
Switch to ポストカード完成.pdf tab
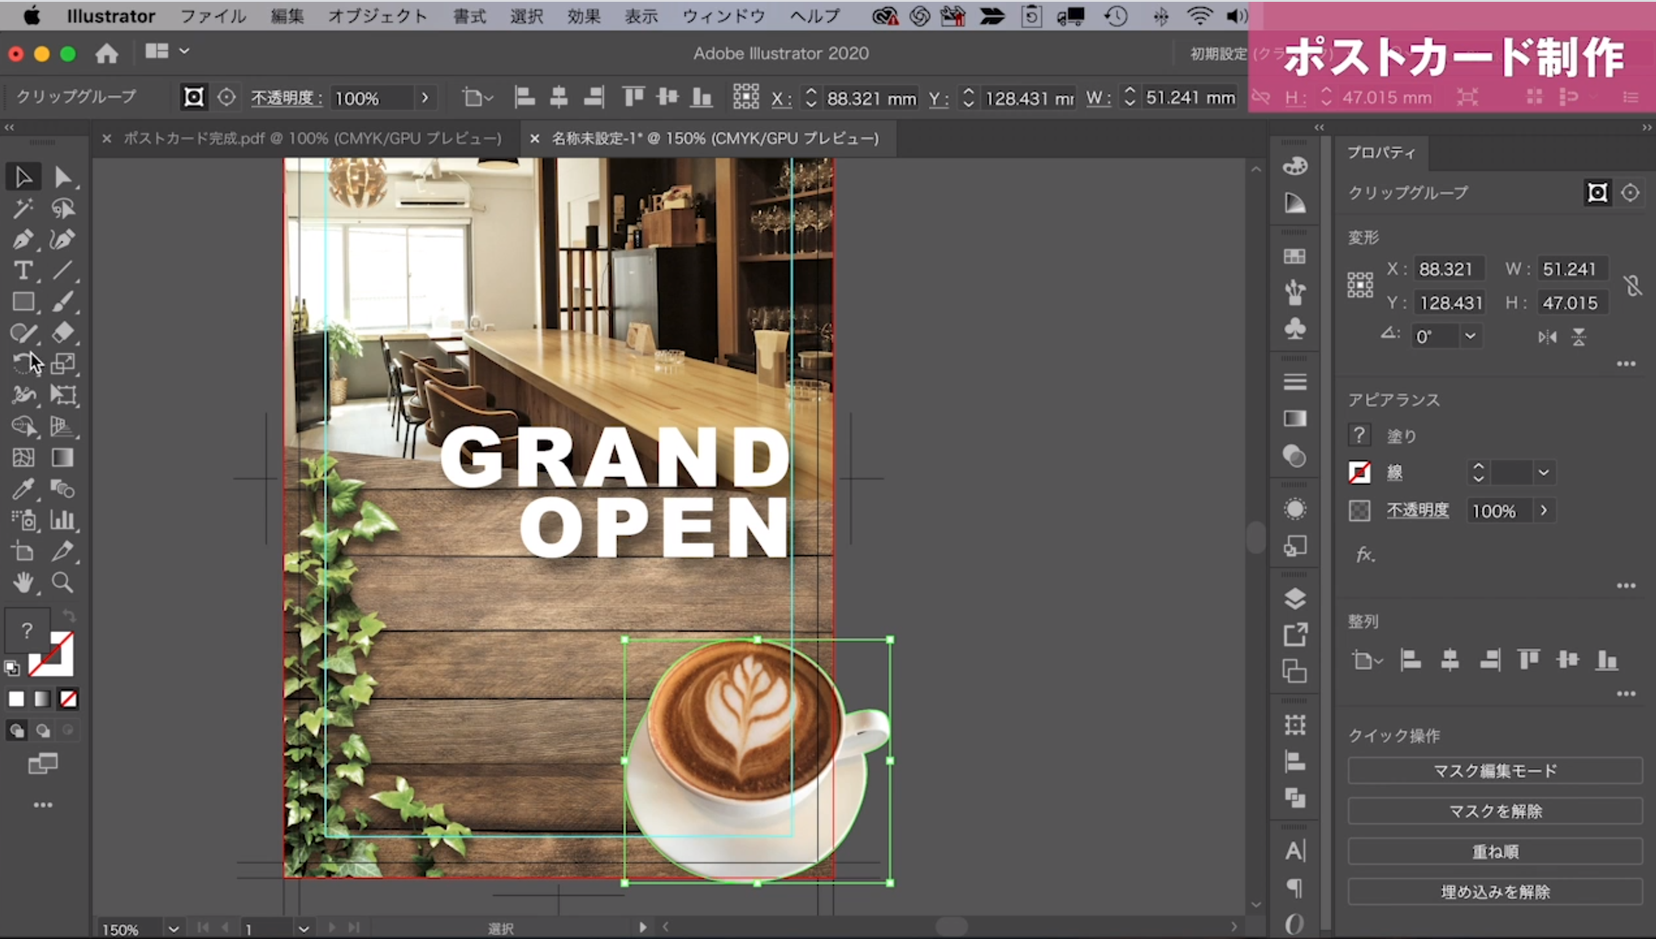click(312, 138)
